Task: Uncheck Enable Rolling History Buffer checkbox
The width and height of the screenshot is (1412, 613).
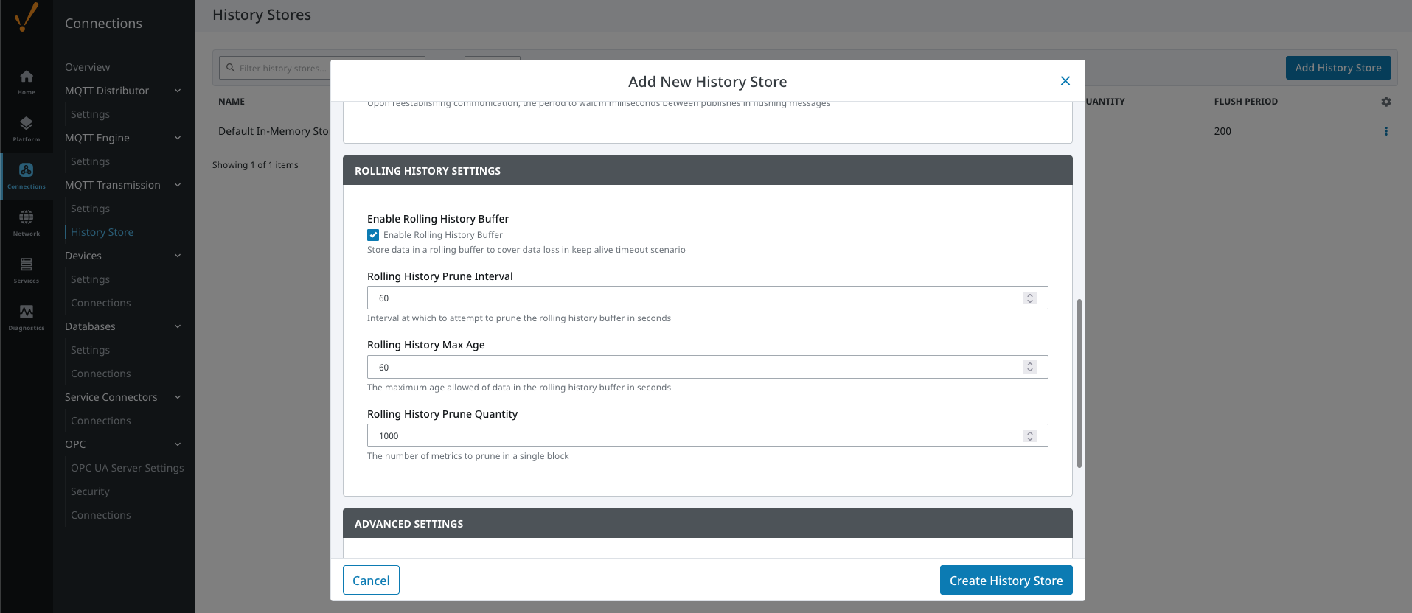Action: point(373,235)
